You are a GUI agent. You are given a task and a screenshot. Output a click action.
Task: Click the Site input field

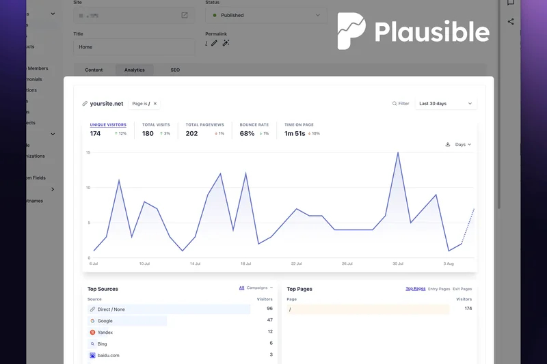point(134,15)
